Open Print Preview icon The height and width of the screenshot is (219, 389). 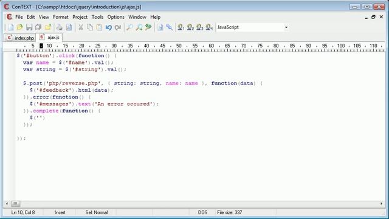tap(69, 27)
